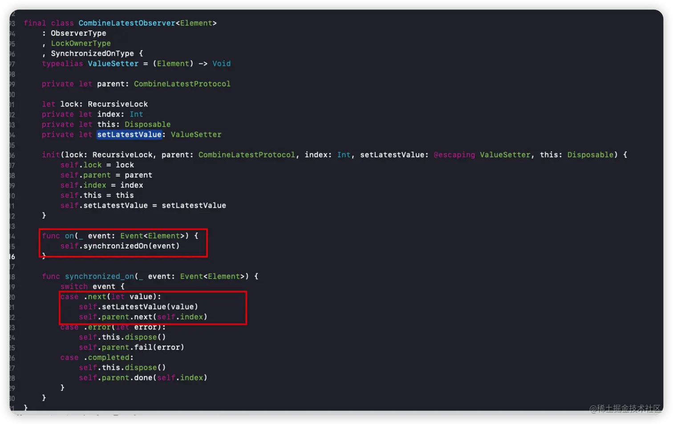The width and height of the screenshot is (673, 425).
Task: Click the switch keyword
Action: click(x=74, y=287)
